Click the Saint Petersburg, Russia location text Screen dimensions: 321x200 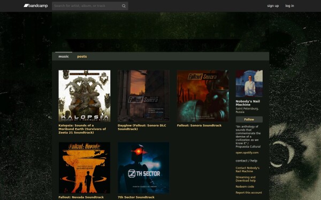[247, 110]
